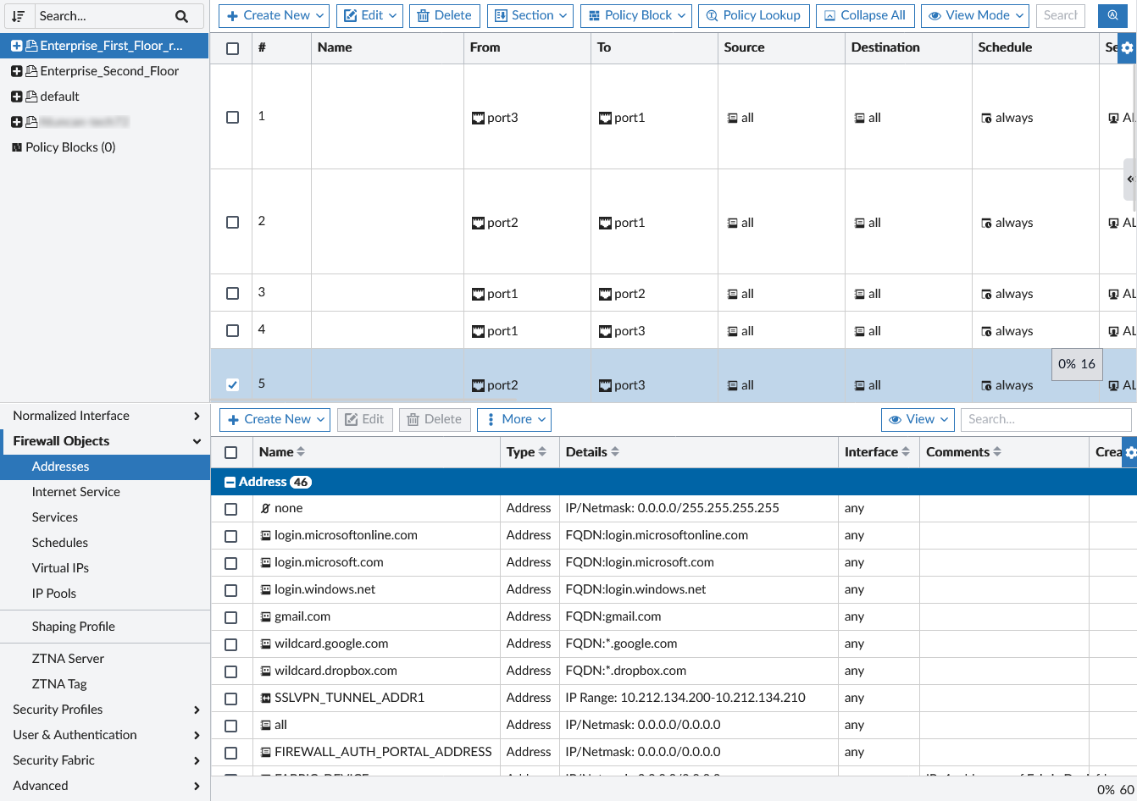Check policy 1's row checkbox
Viewport: 1137px width, 801px height.
click(231, 118)
